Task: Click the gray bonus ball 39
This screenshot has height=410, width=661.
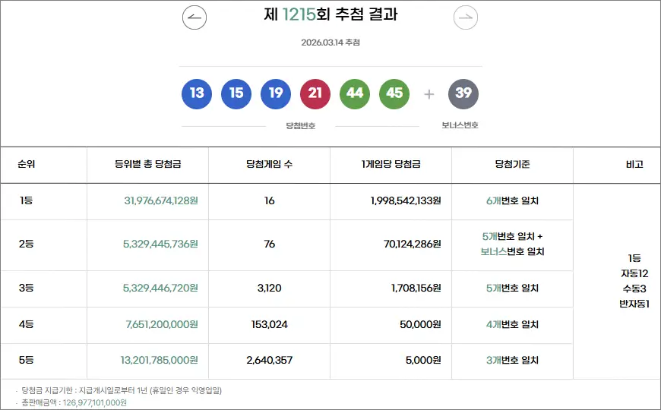Action: 463,93
